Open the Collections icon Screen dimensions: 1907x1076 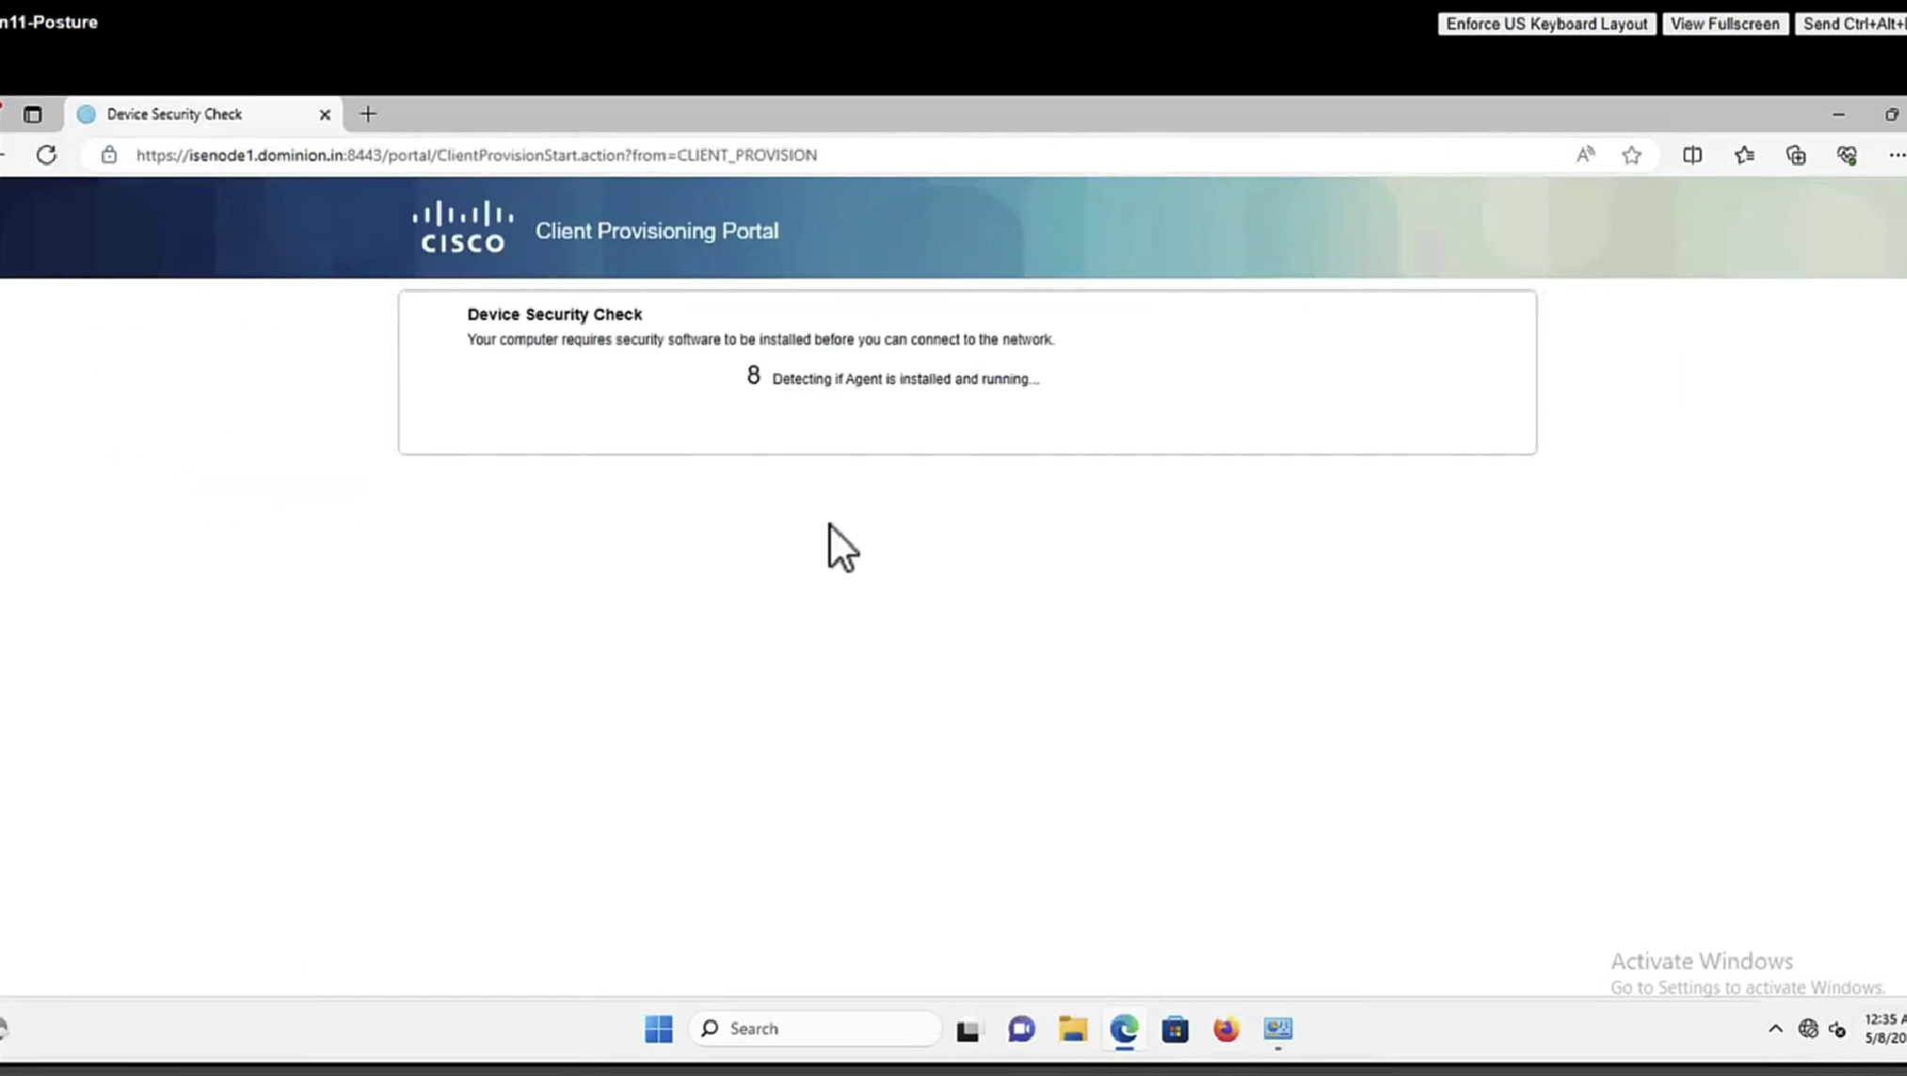[x=1795, y=155]
